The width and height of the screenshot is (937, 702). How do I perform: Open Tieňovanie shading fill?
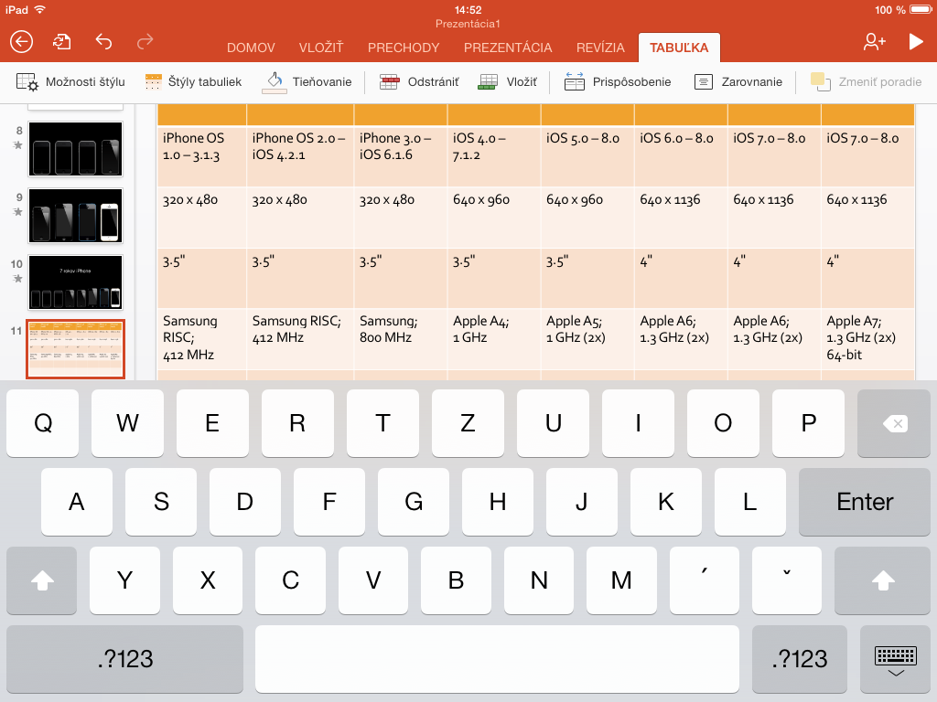point(307,81)
